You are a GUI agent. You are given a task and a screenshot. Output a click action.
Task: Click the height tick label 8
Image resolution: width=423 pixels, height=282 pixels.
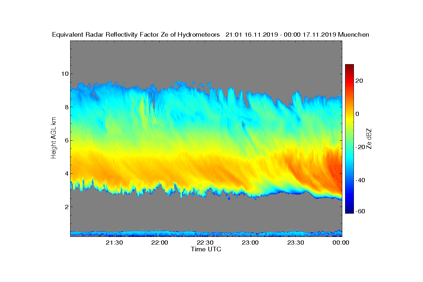pos(66,107)
